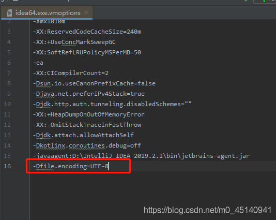Click the -javaagent jetbrains-agent.jar line
This screenshot has width=276, height=220.
click(141, 156)
